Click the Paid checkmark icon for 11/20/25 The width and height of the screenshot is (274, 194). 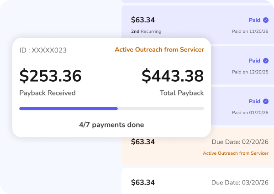(266, 20)
